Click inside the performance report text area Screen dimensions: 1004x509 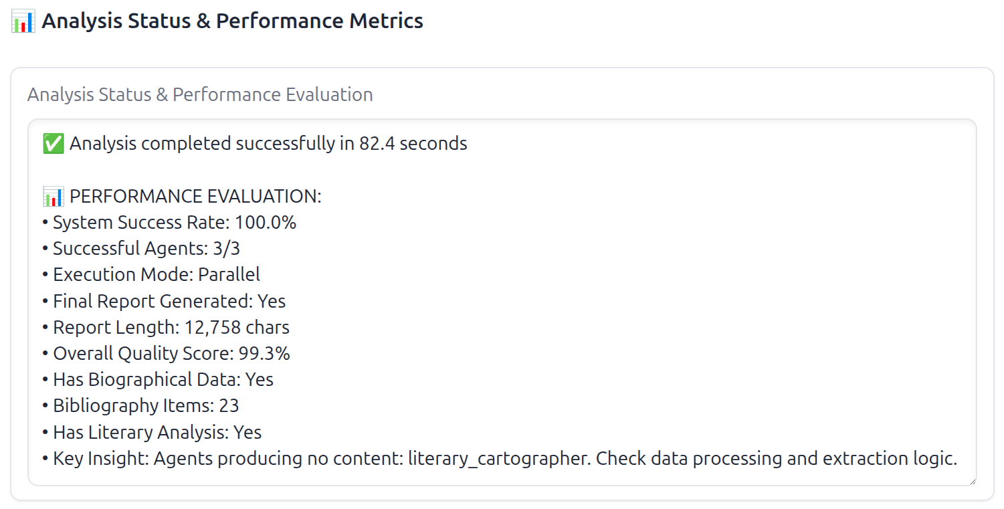(502, 301)
